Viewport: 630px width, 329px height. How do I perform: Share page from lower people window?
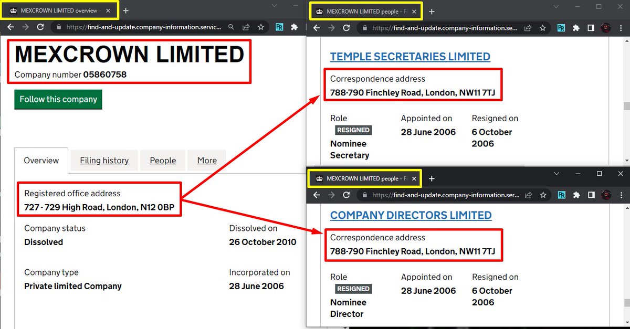528,195
